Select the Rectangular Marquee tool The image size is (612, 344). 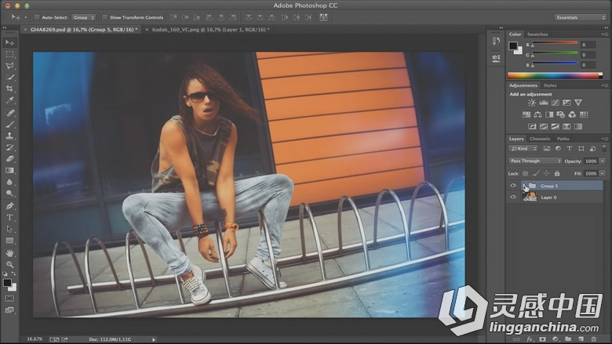pos(9,54)
